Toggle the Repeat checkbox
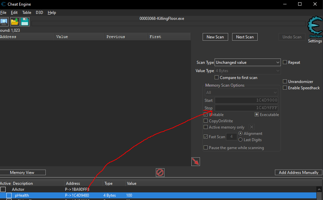Image resolution: width=323 pixels, height=200 pixels. [285, 62]
